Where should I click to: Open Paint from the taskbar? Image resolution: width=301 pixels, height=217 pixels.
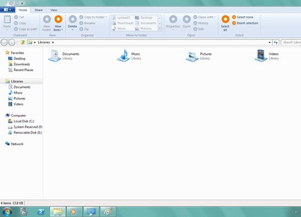108,212
